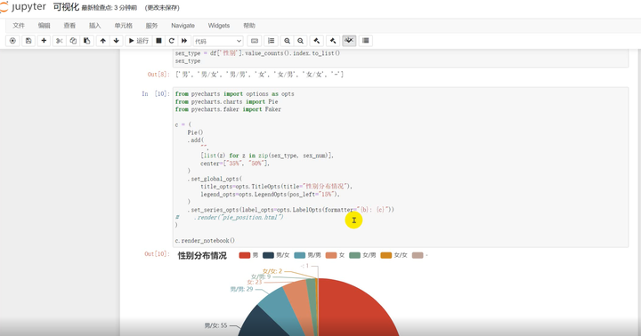Click the round target icon at the toolbar's start

(12, 41)
